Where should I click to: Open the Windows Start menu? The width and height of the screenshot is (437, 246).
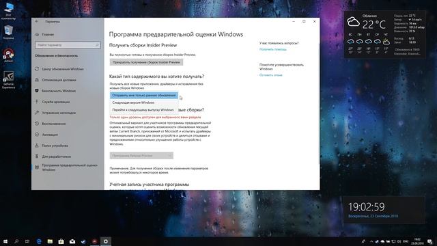(5, 241)
